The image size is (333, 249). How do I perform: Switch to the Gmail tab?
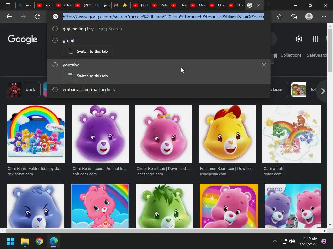coord(116,5)
